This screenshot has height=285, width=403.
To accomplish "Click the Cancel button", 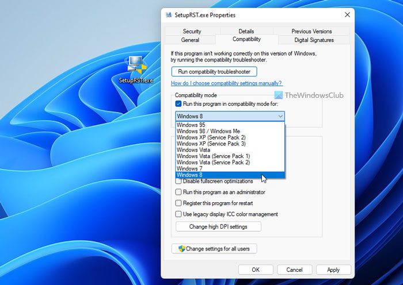I will (x=294, y=269).
